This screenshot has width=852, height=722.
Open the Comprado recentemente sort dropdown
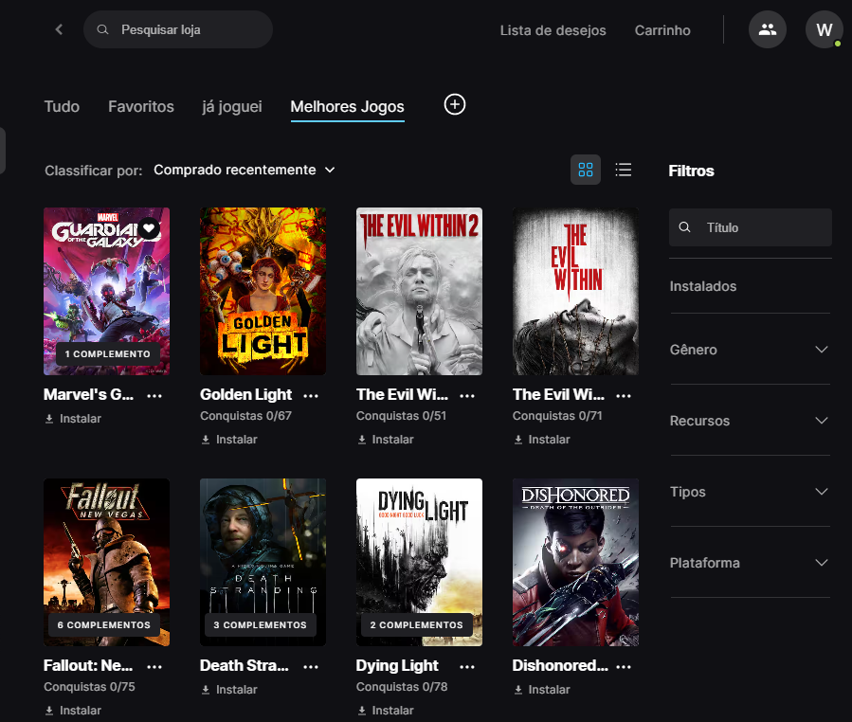245,170
